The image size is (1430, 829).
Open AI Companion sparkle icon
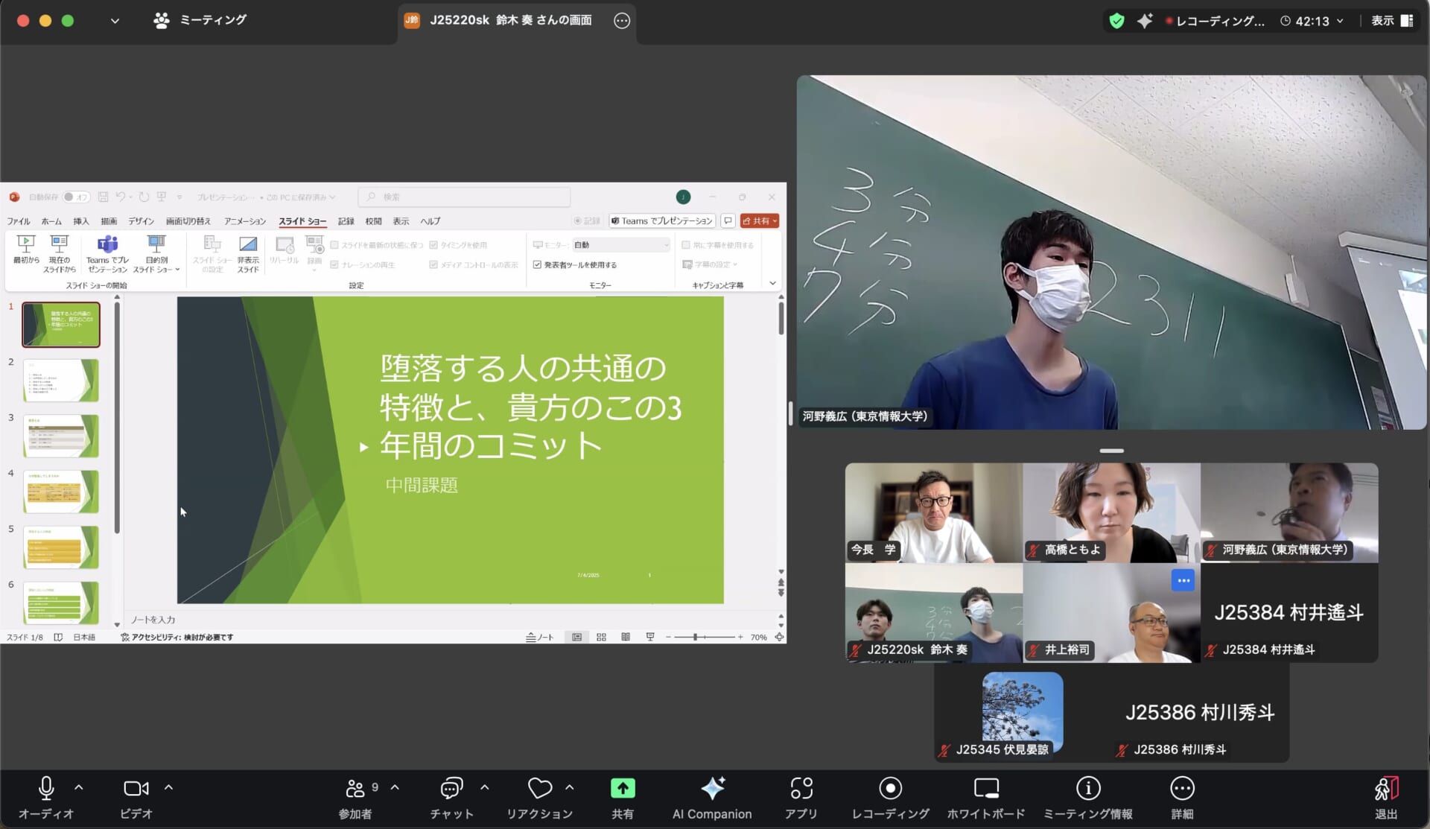(712, 788)
